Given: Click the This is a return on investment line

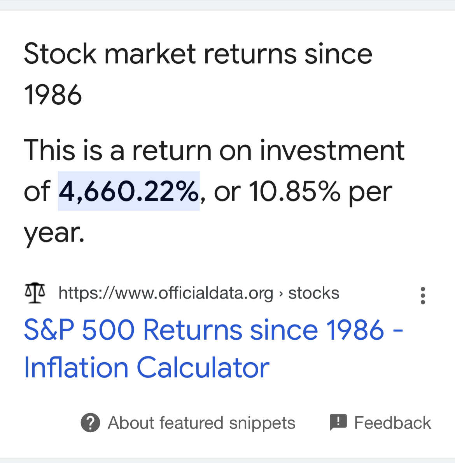Looking at the screenshot, I should (x=214, y=150).
